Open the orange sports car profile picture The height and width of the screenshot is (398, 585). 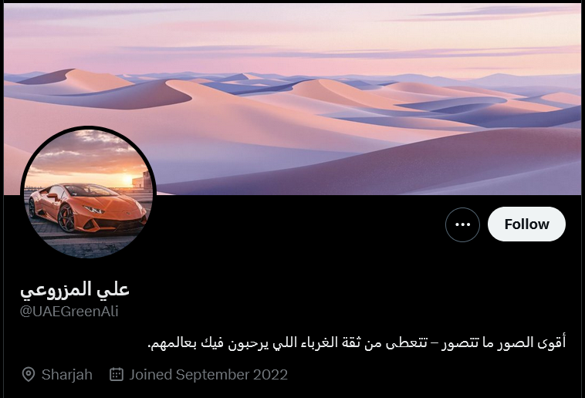point(88,193)
